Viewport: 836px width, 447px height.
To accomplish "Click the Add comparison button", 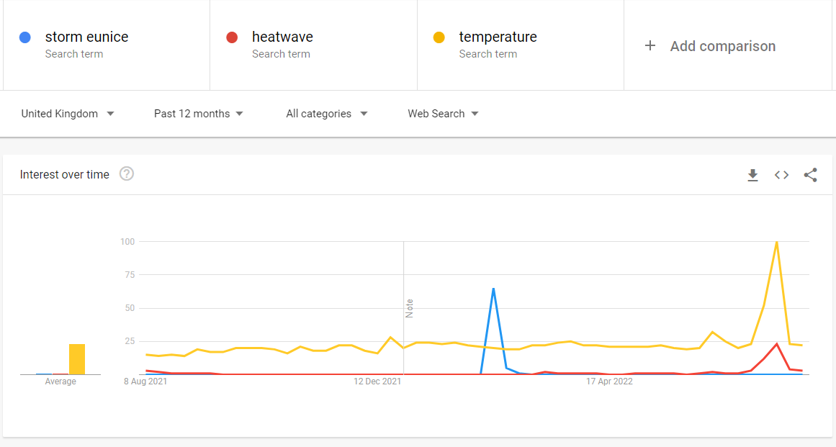I will (x=722, y=46).
